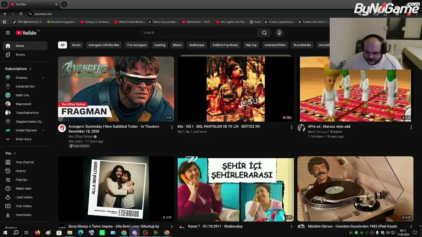This screenshot has height=237, width=422.
Task: Open Windows Start menu
Action: click(x=5, y=233)
